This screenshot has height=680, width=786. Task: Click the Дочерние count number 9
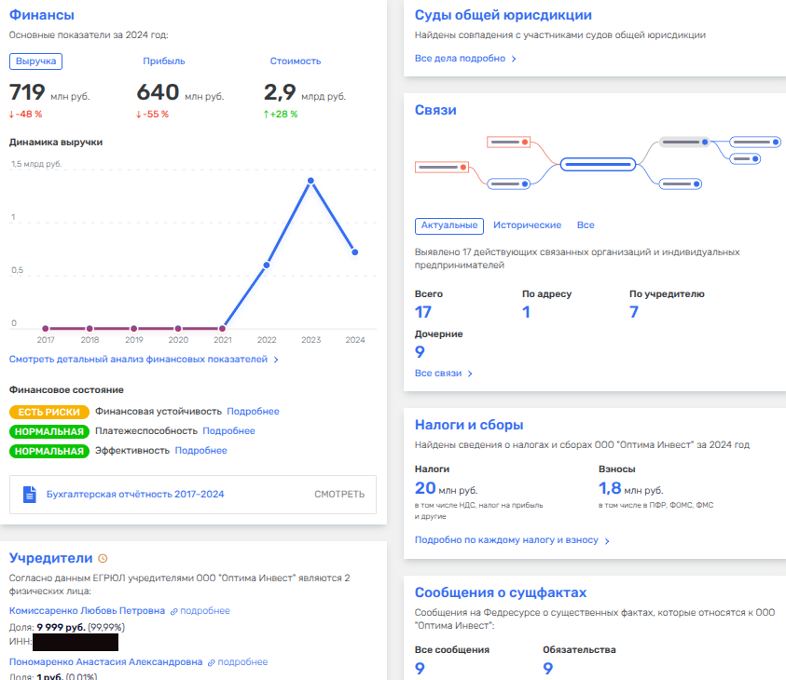[x=420, y=352]
